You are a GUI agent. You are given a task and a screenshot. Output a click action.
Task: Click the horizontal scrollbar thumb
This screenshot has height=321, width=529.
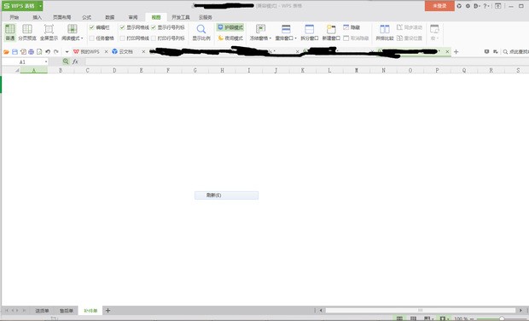[x=421, y=310]
